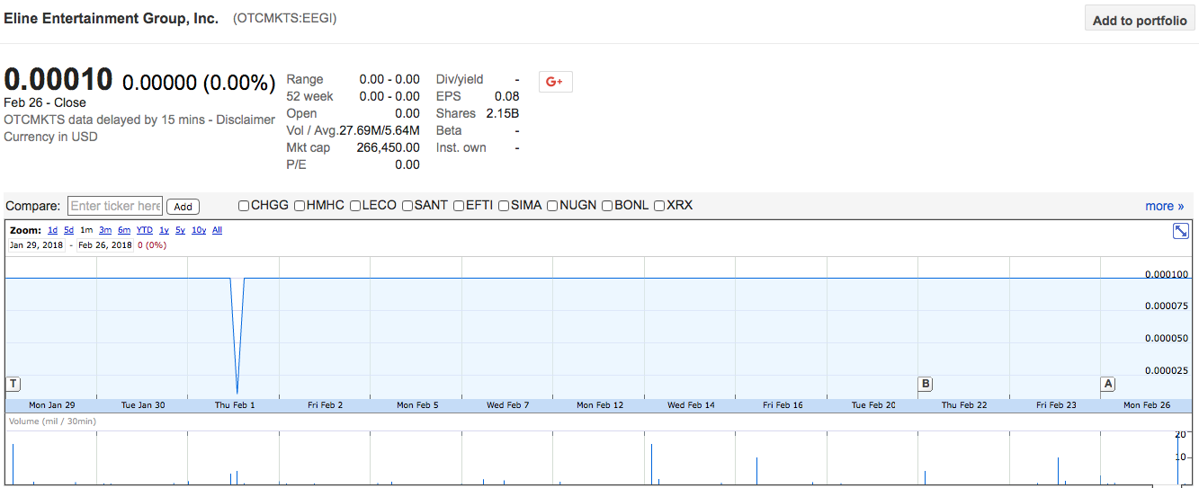Click the Volume (mil / 30min) label
1199x488 pixels.
[52, 421]
